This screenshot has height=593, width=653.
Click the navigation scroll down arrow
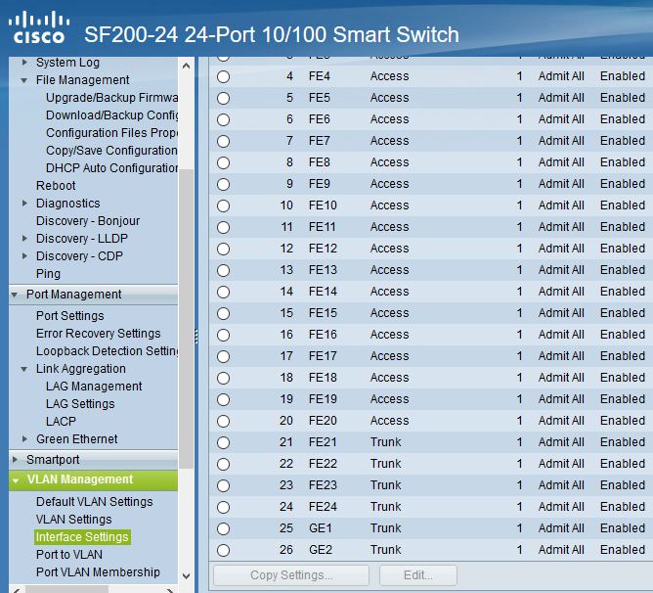tap(186, 576)
